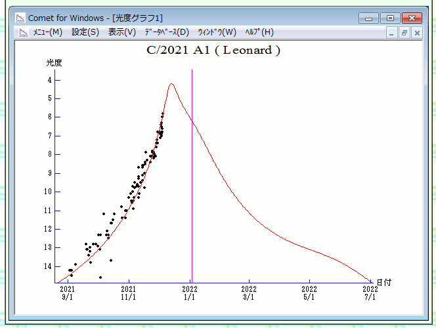Click the peak of the red light curve
436x328 pixels.
(171, 84)
